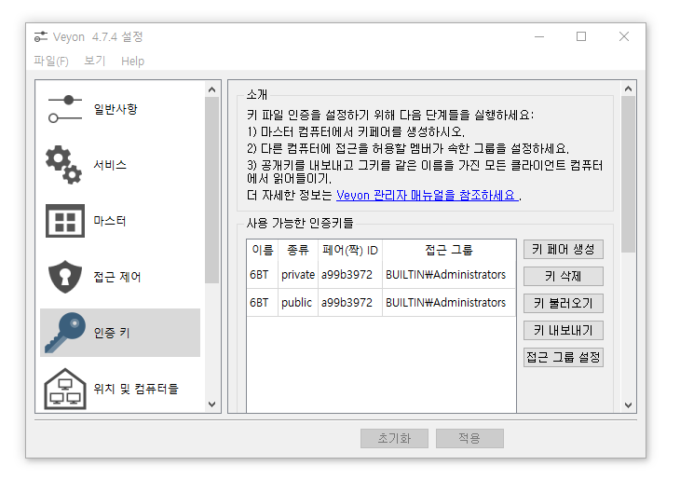Click the main panel scrollbar thumb
Screen dimensions: 680x493
click(x=628, y=174)
